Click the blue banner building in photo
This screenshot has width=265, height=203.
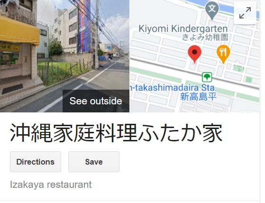pyautogui.click(x=84, y=25)
